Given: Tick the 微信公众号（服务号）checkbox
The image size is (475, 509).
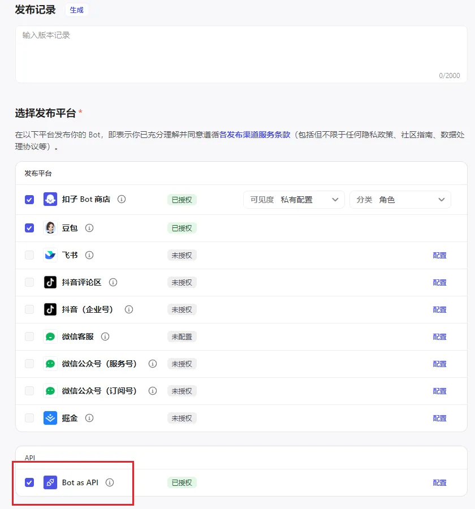Looking at the screenshot, I should tap(29, 364).
